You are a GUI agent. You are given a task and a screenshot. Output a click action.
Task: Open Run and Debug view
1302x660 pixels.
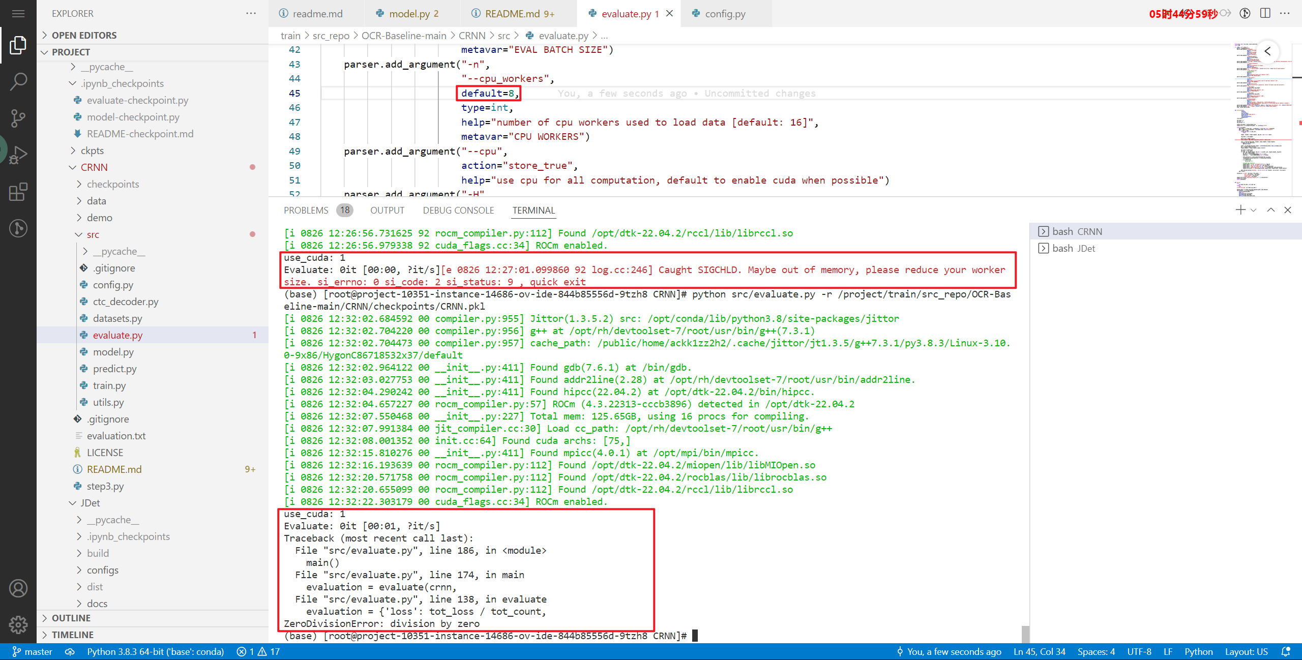coord(18,155)
